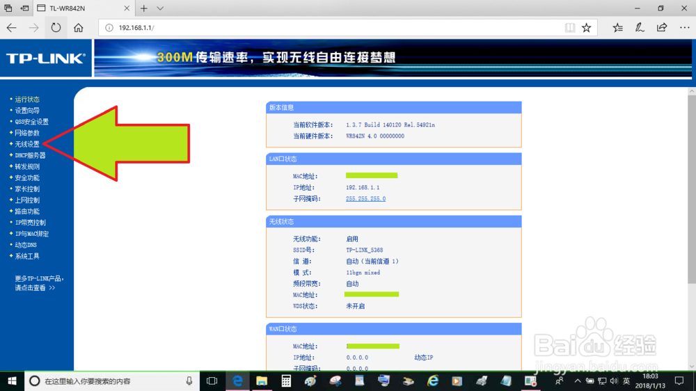Screen dimensions: 696x391
Task: Click the browser Back arrow
Action: (x=12, y=28)
